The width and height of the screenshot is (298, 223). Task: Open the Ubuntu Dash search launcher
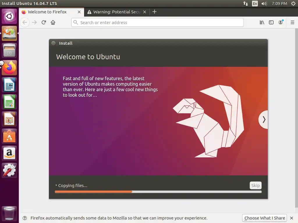click(x=9, y=16)
